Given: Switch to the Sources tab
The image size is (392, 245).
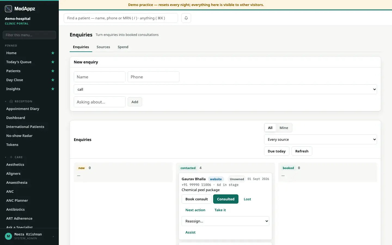Looking at the screenshot, I should (x=103, y=47).
